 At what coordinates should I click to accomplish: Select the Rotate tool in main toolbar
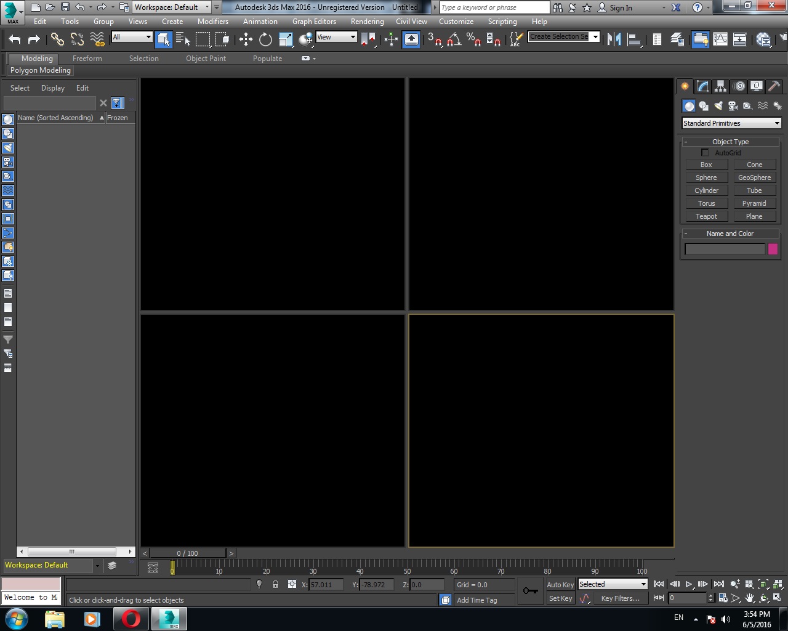[265, 39]
